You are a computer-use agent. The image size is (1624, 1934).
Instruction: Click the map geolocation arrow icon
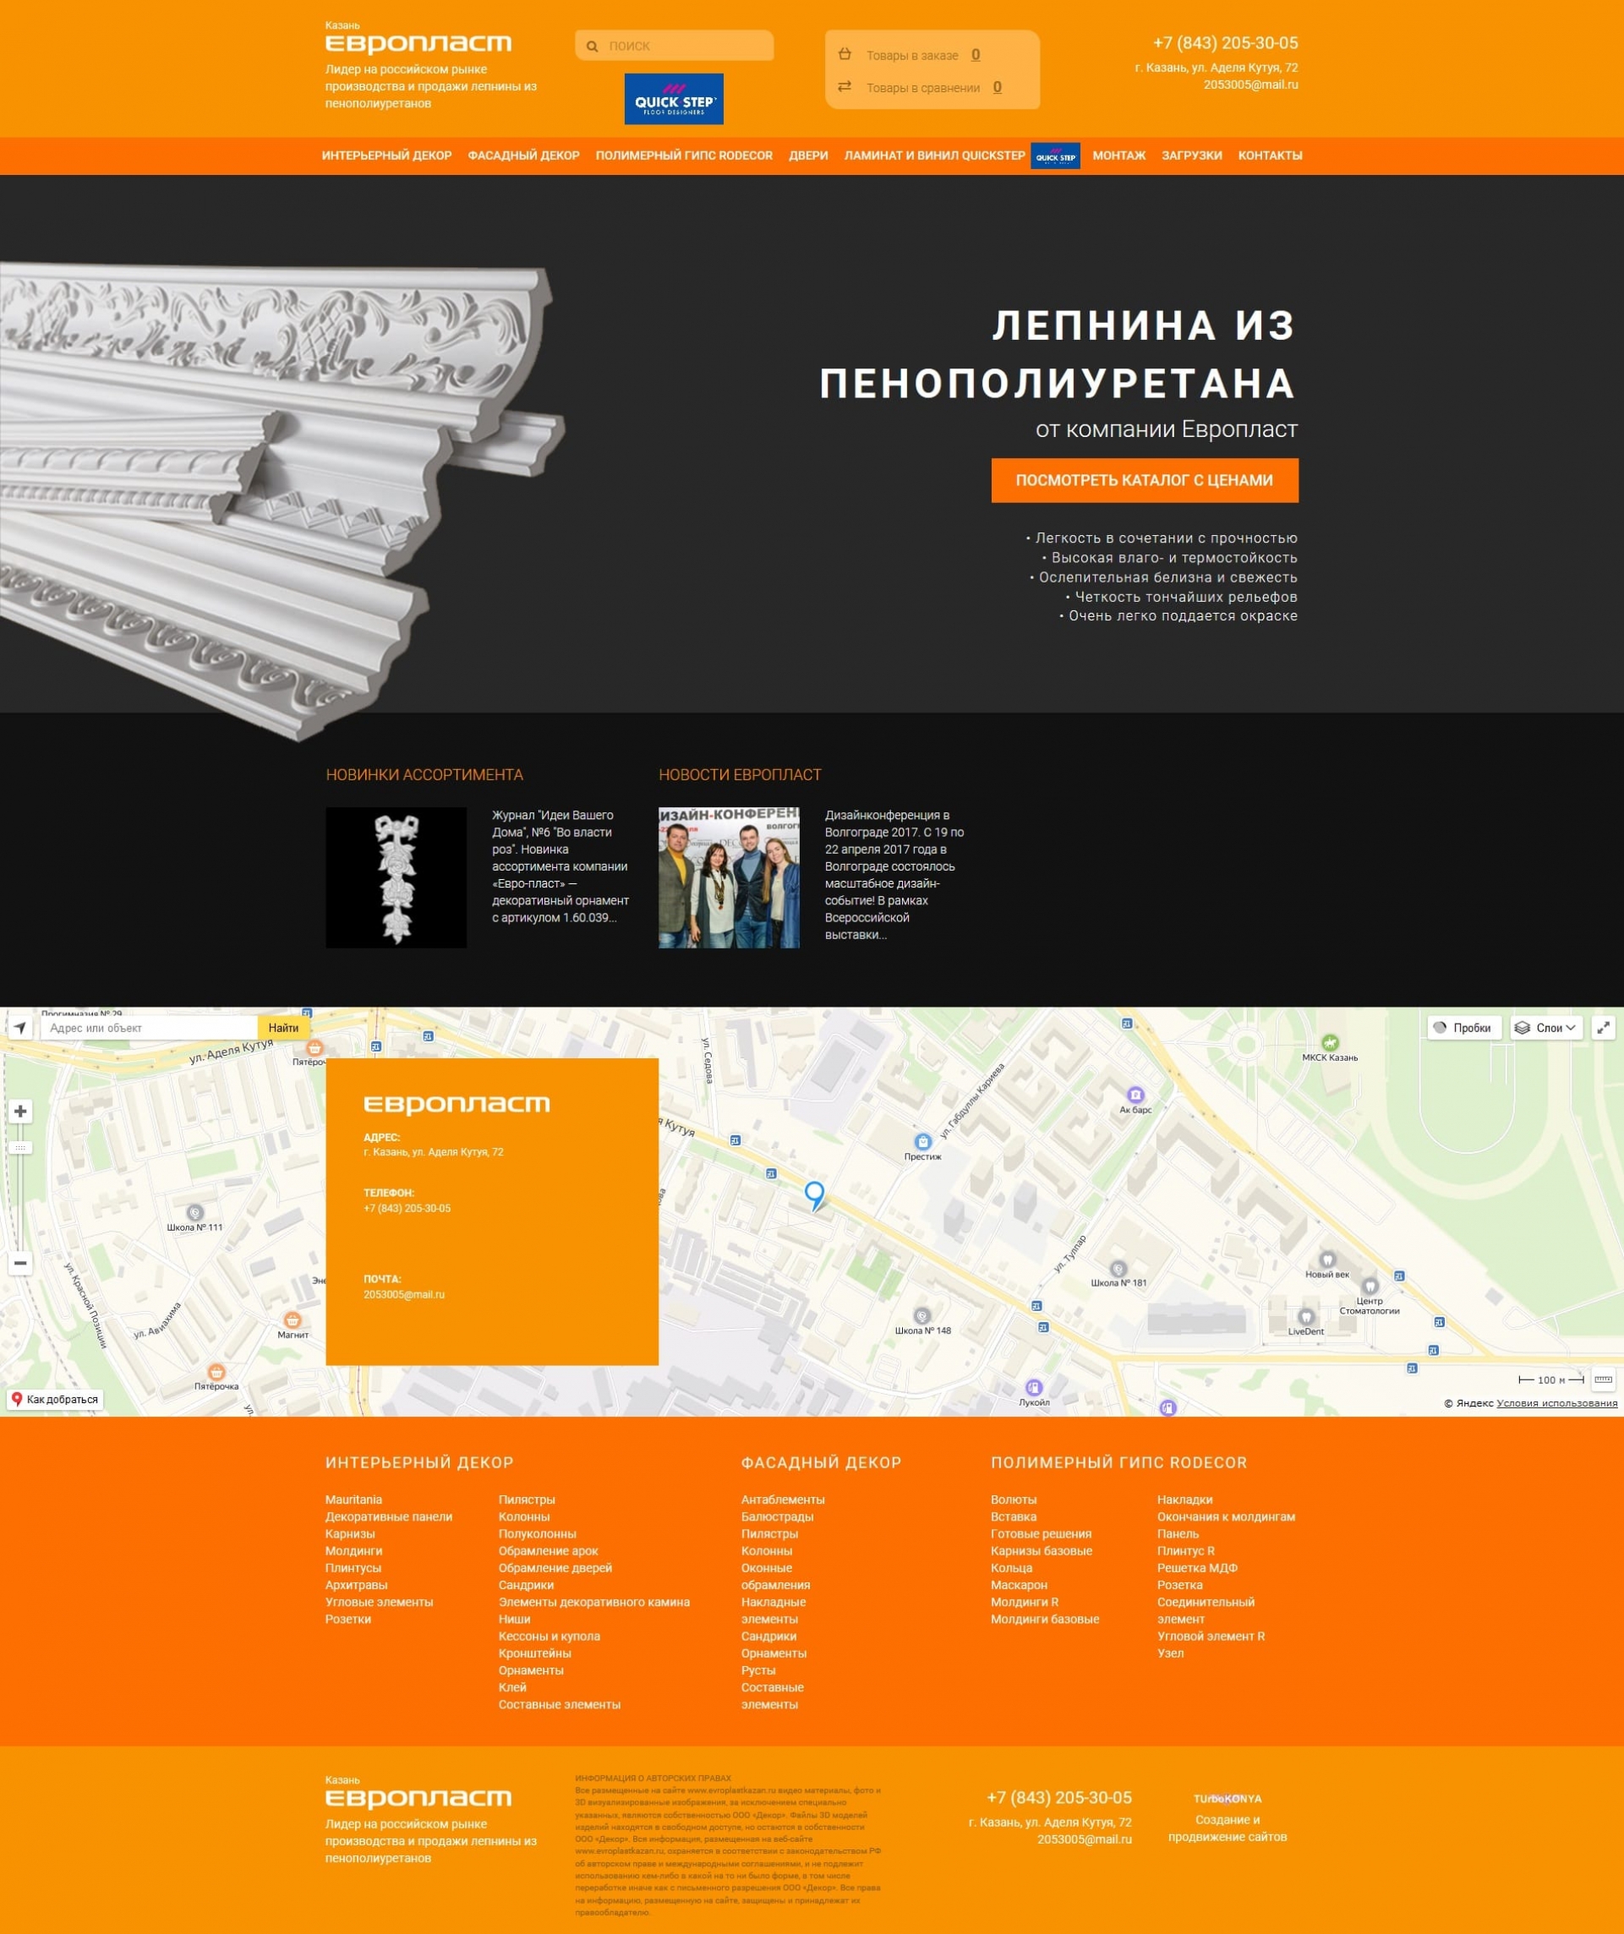(x=20, y=1028)
